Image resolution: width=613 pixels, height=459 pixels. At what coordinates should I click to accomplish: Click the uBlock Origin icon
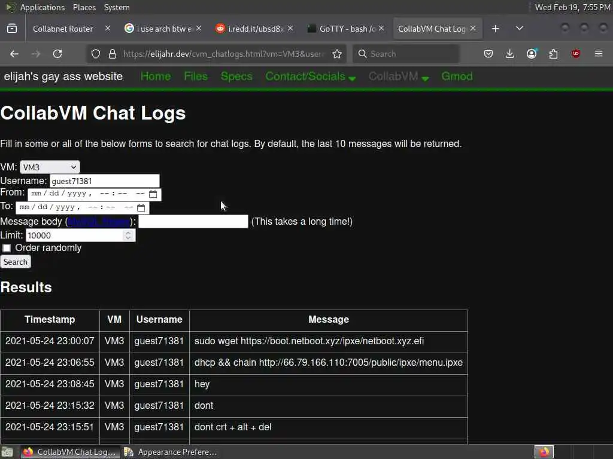coord(575,54)
